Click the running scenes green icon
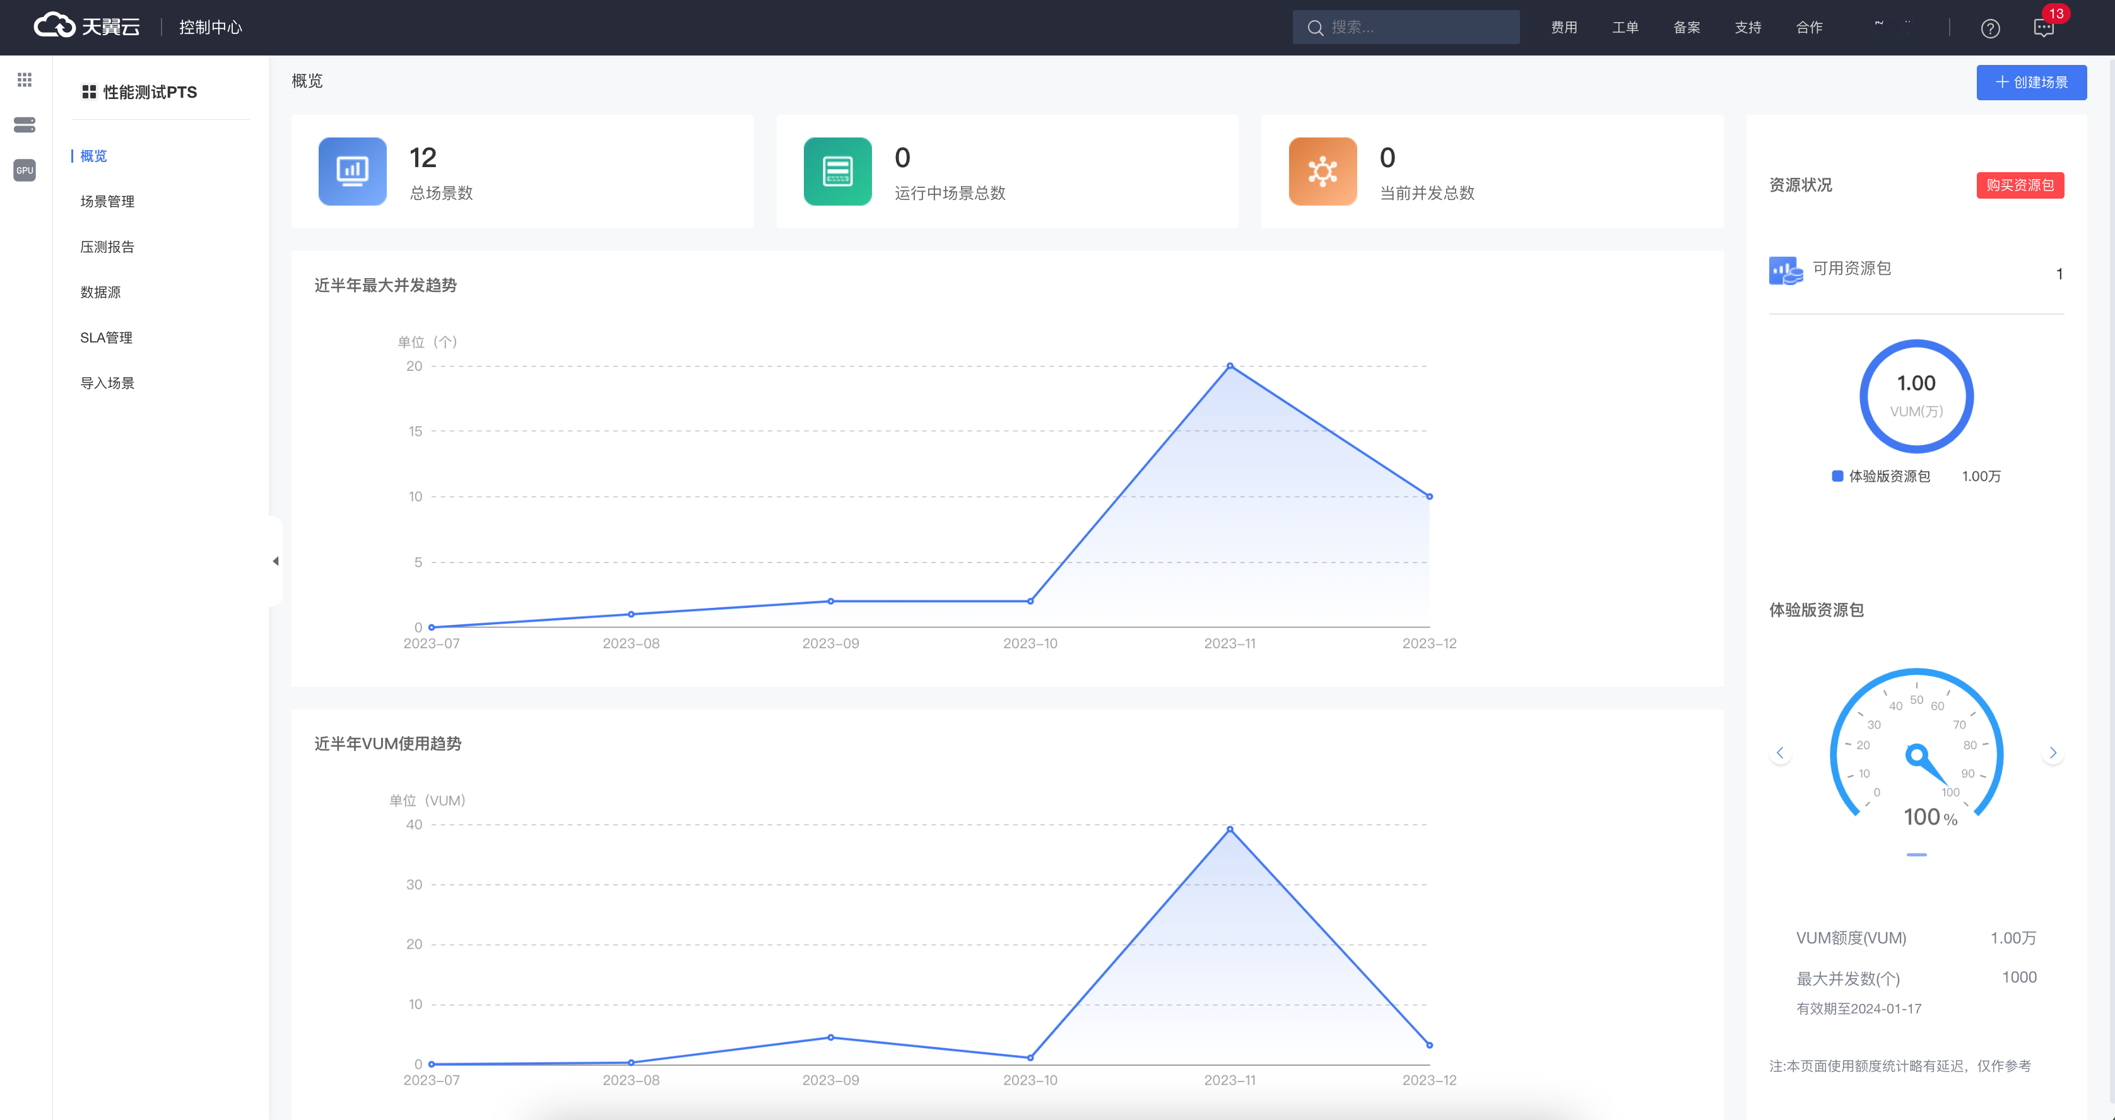 837,171
